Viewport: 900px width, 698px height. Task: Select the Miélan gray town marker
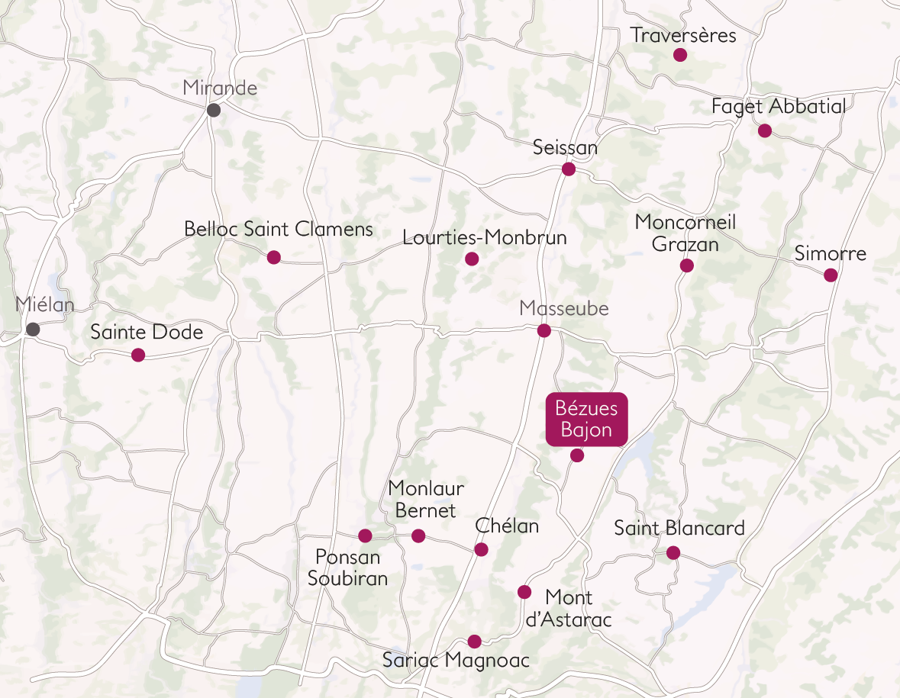coord(34,330)
